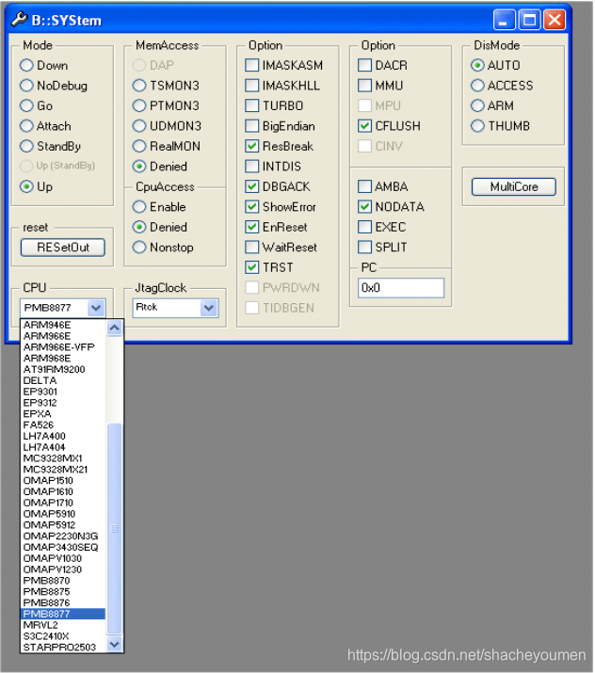Select NoDebug mode
This screenshot has width=595, height=673.
[x=26, y=86]
